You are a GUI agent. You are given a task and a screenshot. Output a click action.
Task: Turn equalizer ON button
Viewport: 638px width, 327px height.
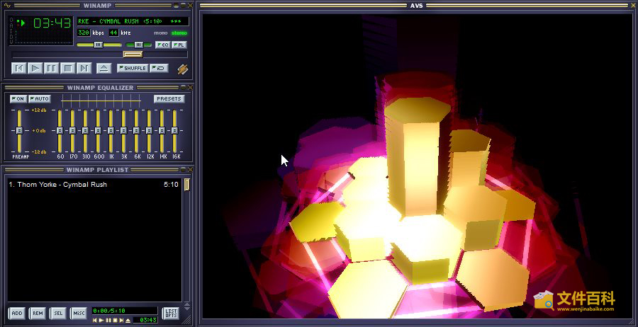pyautogui.click(x=18, y=98)
